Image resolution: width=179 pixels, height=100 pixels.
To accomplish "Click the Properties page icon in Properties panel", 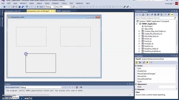I will pos(144,62).
